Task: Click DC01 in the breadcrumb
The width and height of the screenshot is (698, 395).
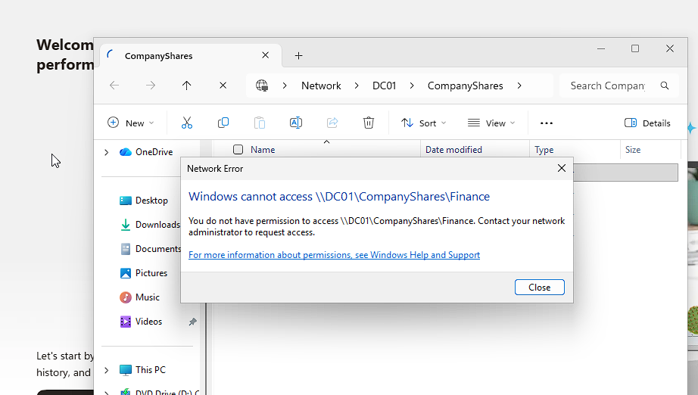Action: pos(384,86)
